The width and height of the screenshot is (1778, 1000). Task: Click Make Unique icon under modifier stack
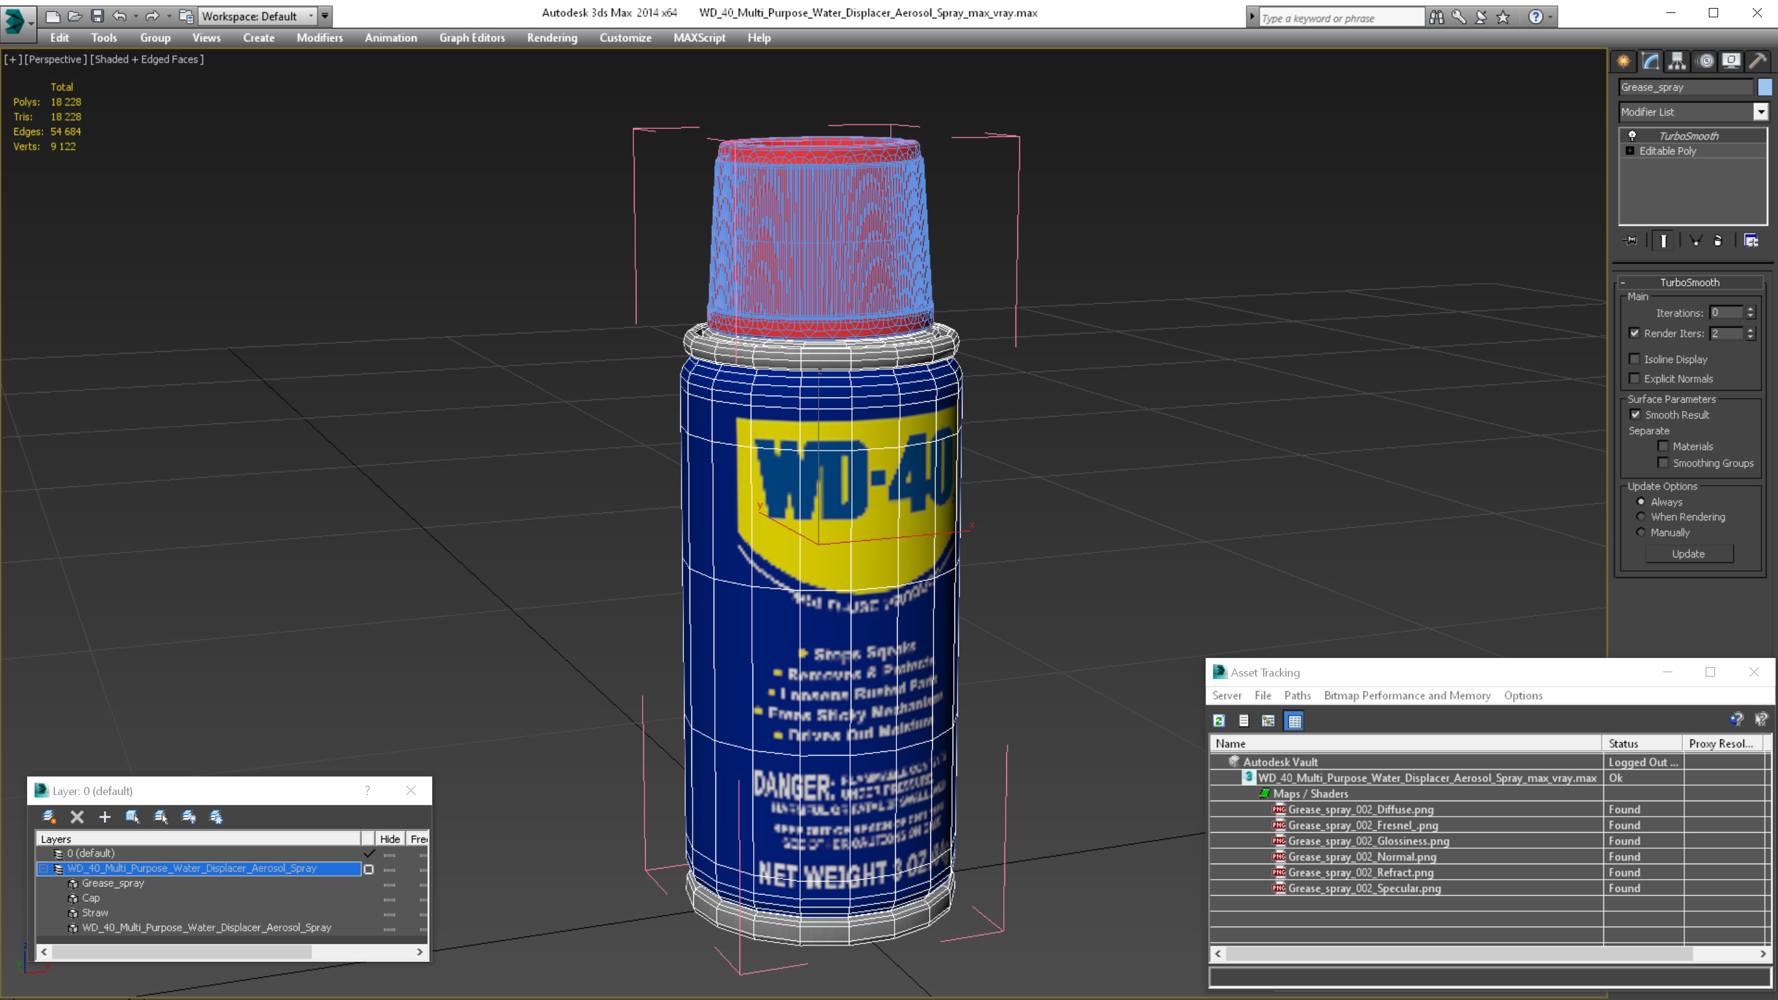point(1696,240)
